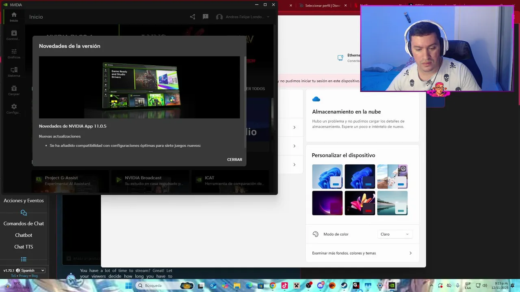Click CERRAR in the Novedades dialog

click(234, 159)
